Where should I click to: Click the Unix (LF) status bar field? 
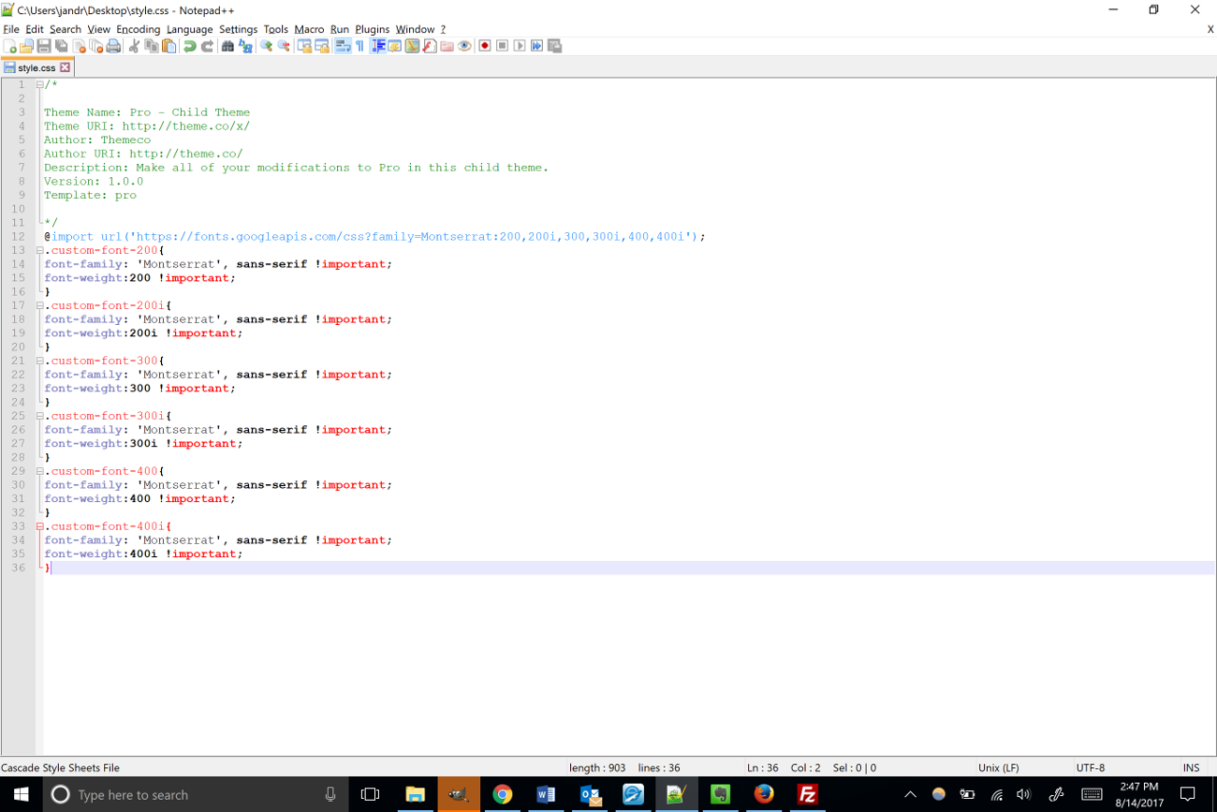click(998, 767)
